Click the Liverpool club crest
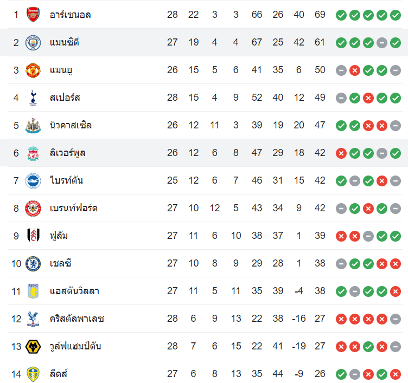This screenshot has width=408, height=383. [33, 153]
